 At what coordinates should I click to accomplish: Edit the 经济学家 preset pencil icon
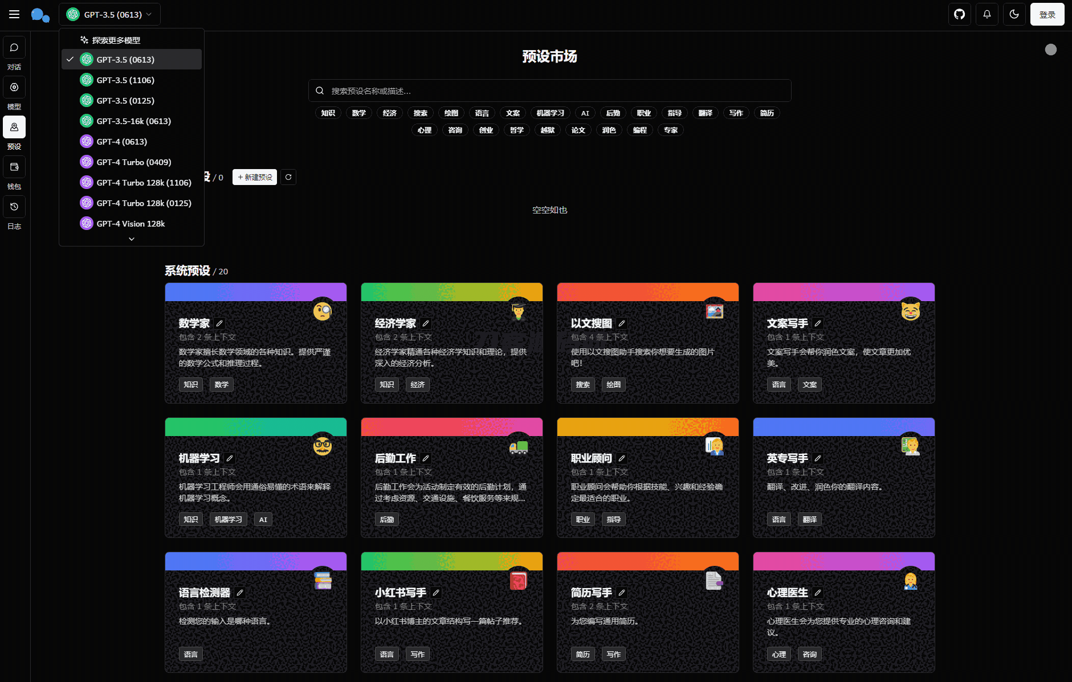point(426,323)
